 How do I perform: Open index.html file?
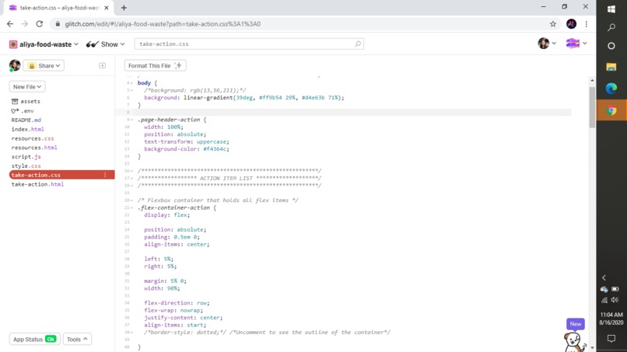(27, 129)
